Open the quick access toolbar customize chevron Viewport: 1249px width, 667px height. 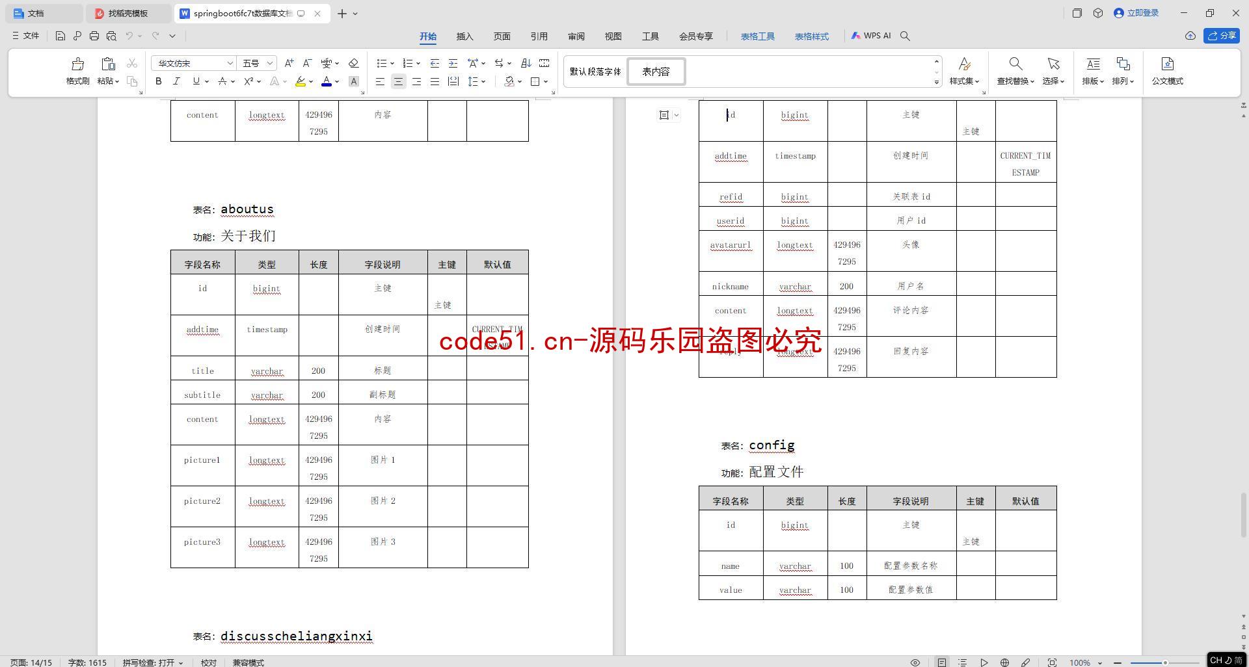[x=172, y=36]
